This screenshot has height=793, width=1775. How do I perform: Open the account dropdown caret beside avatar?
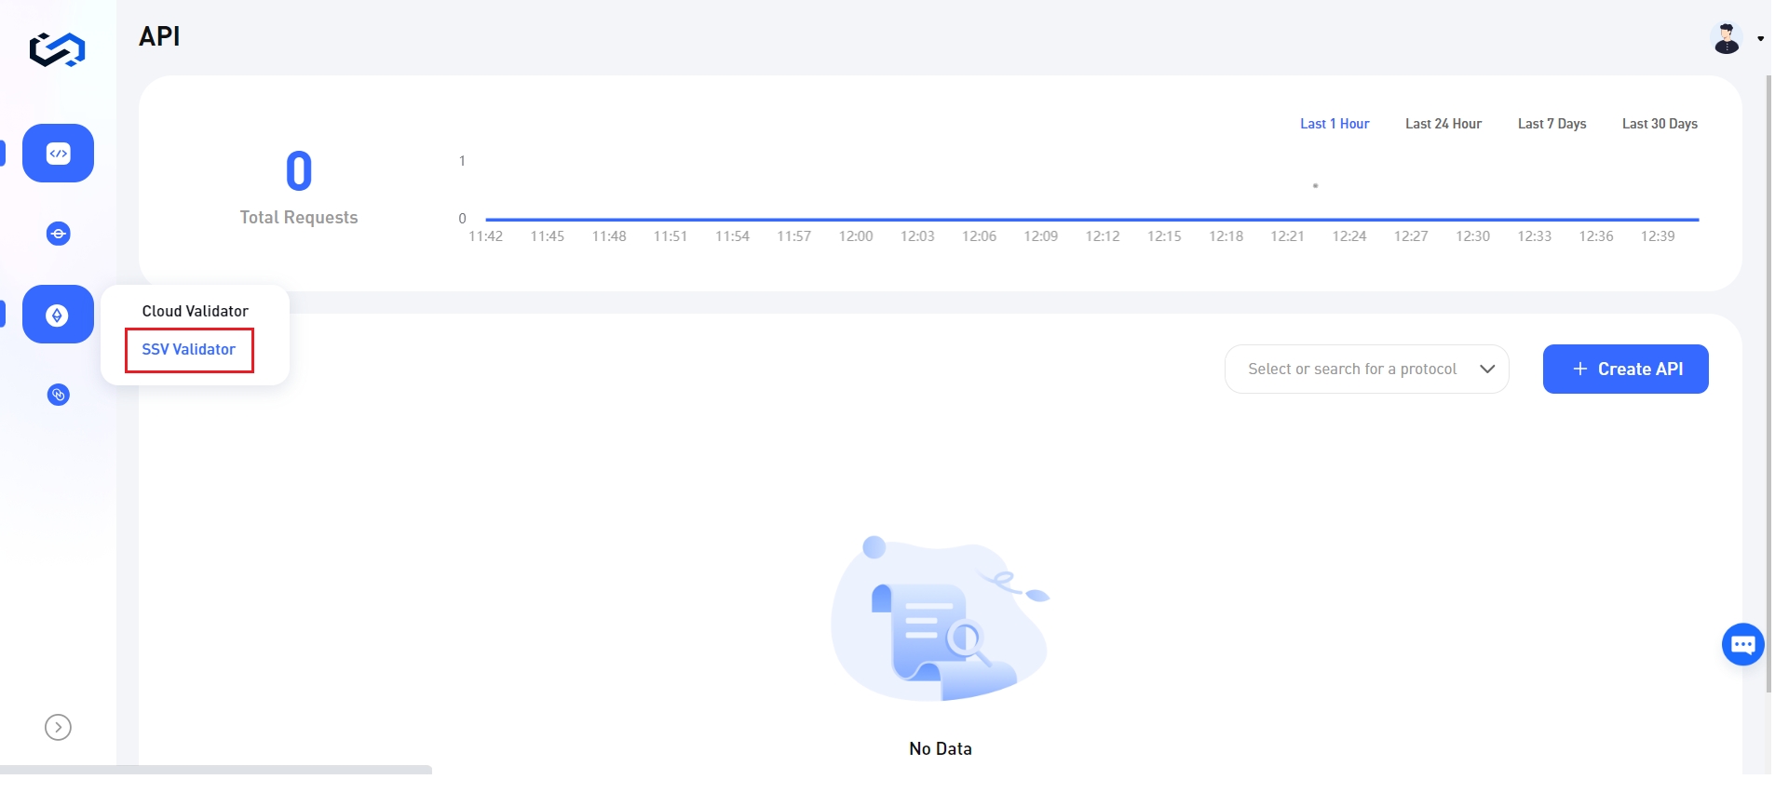pyautogui.click(x=1760, y=39)
